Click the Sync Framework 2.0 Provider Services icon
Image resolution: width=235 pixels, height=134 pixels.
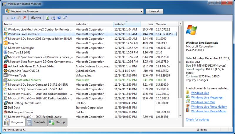[x=6, y=57]
